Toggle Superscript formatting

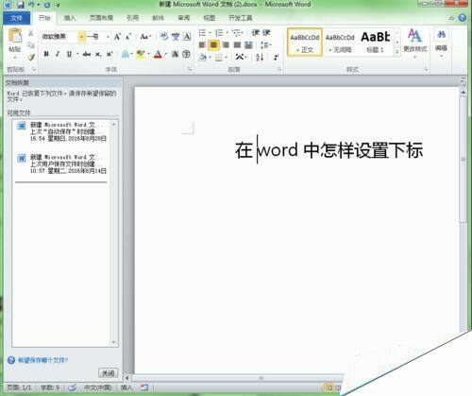point(110,54)
